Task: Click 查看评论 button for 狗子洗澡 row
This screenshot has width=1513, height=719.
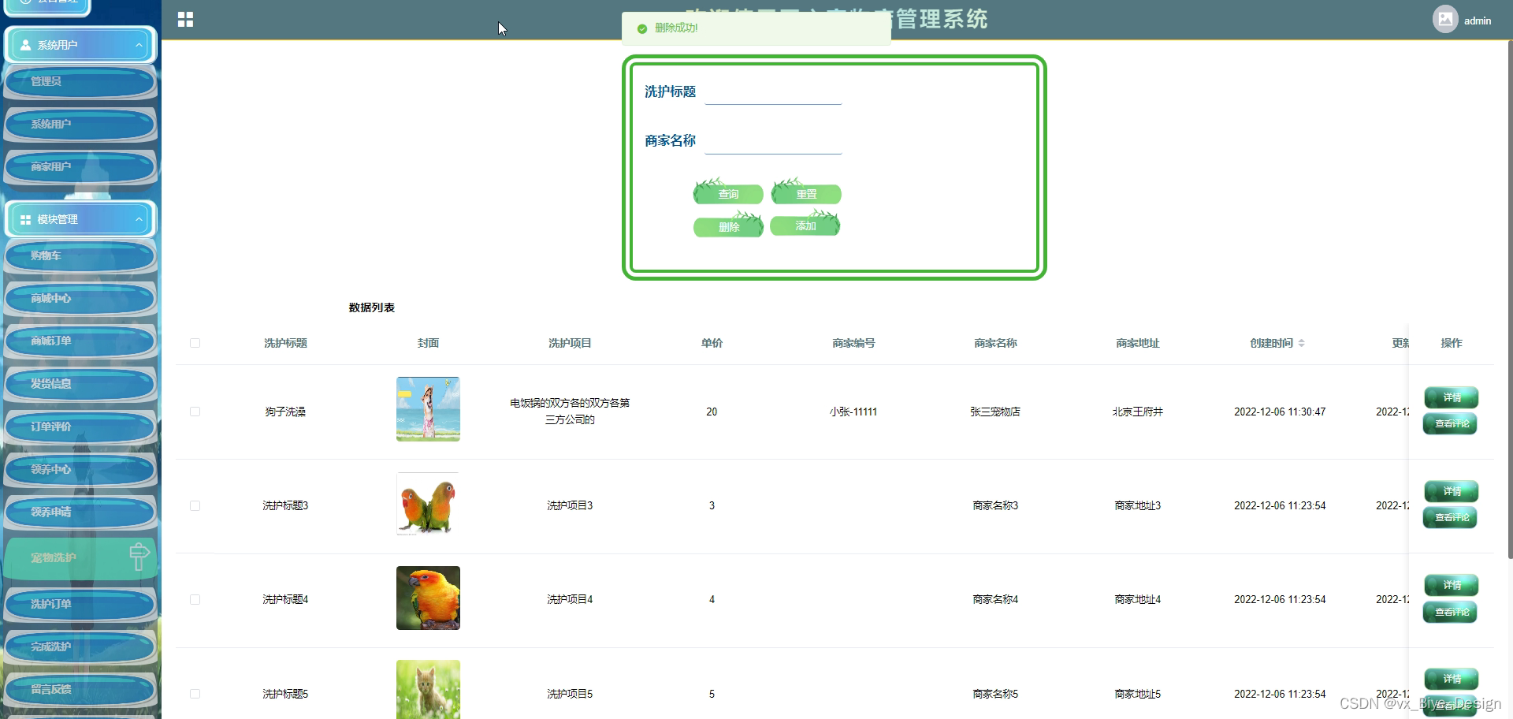Action: [x=1451, y=424]
